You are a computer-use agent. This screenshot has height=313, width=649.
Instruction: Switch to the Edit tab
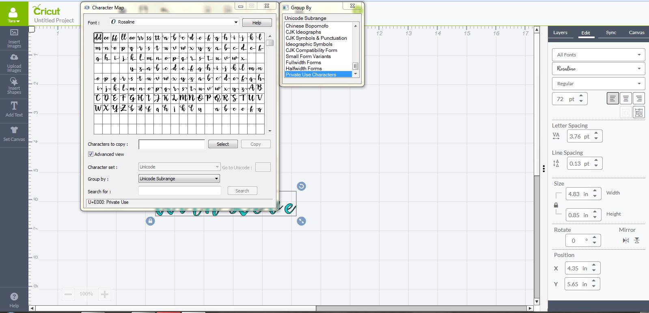(586, 33)
